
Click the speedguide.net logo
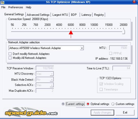click(x=31, y=112)
